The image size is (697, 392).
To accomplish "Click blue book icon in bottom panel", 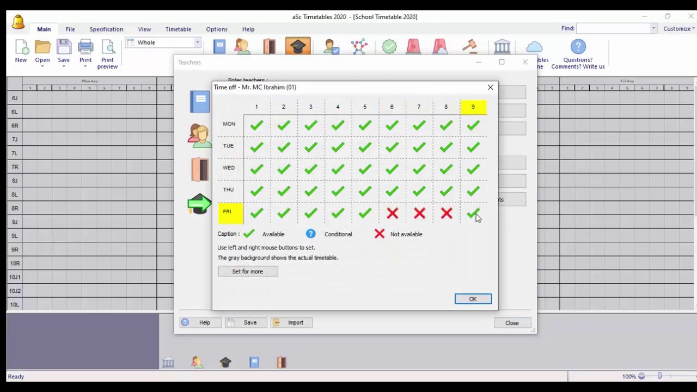I will click(x=254, y=362).
